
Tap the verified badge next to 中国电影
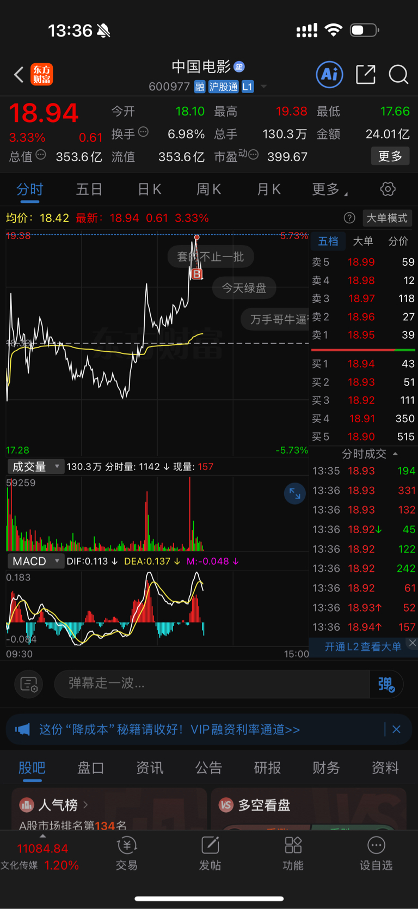[239, 66]
